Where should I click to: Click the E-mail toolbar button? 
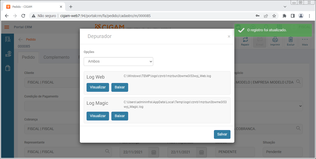[260, 41]
